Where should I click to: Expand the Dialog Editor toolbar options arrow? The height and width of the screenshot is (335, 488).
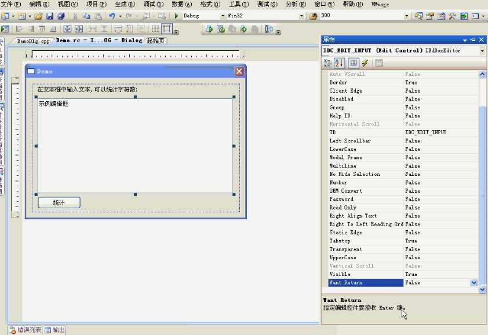pyautogui.click(x=176, y=32)
